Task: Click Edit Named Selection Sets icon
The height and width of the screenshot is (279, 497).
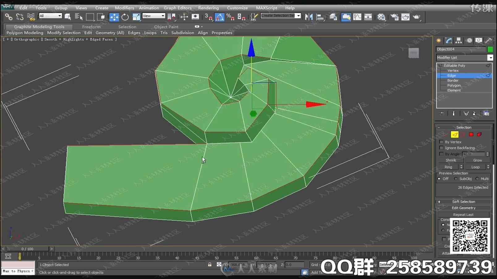Action: click(254, 17)
